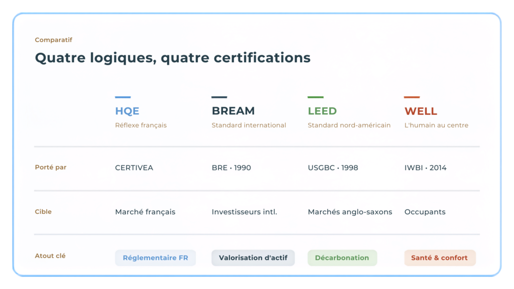Screen dimensions: 514x289
Task: Select the Santé & confort tag
Action: point(440,258)
